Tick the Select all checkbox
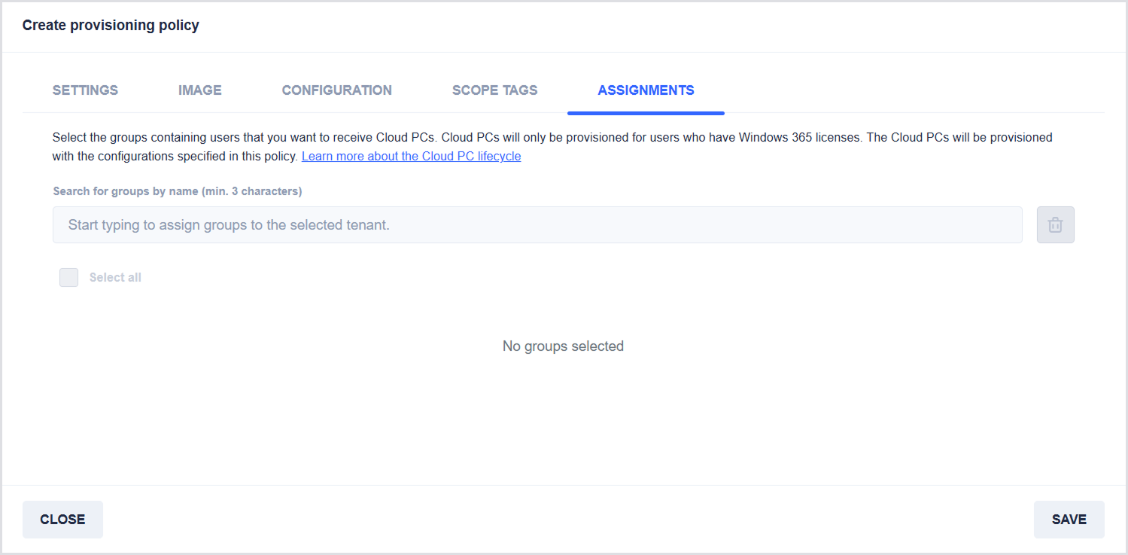1128x555 pixels. click(69, 278)
